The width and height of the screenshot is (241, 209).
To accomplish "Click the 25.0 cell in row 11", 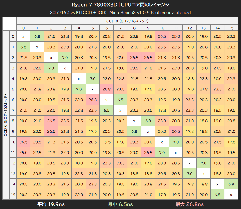I will (x=23, y=153).
